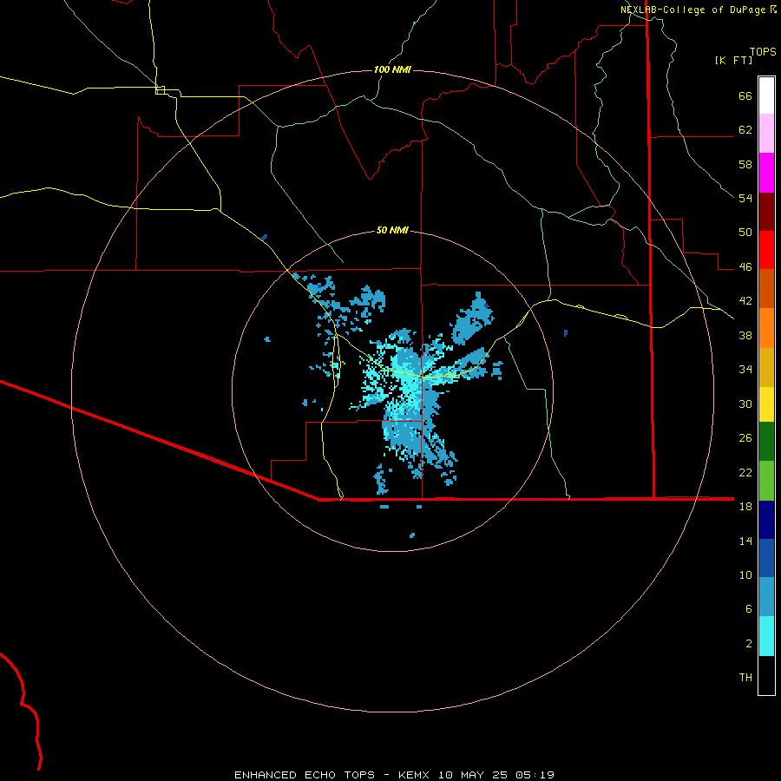The height and width of the screenshot is (781, 781).
Task: Click the TOPS legend title
Action: pos(763,51)
